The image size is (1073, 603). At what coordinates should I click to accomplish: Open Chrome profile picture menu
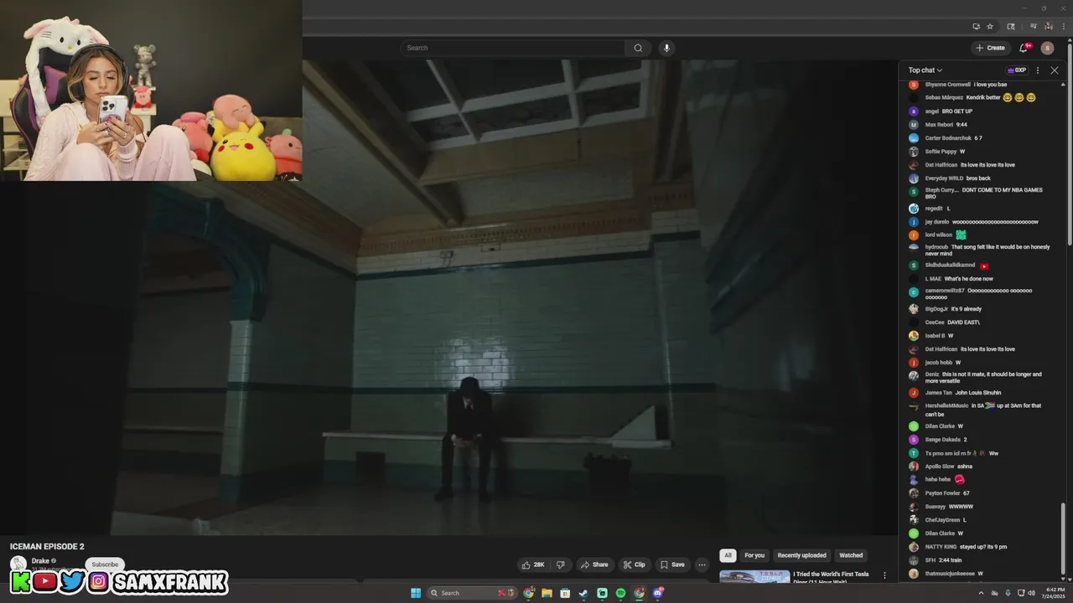pyautogui.click(x=1049, y=26)
